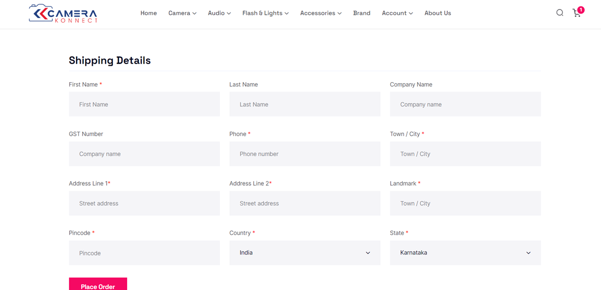Select the Phone number input field
This screenshot has width=601, height=290.
click(x=305, y=154)
